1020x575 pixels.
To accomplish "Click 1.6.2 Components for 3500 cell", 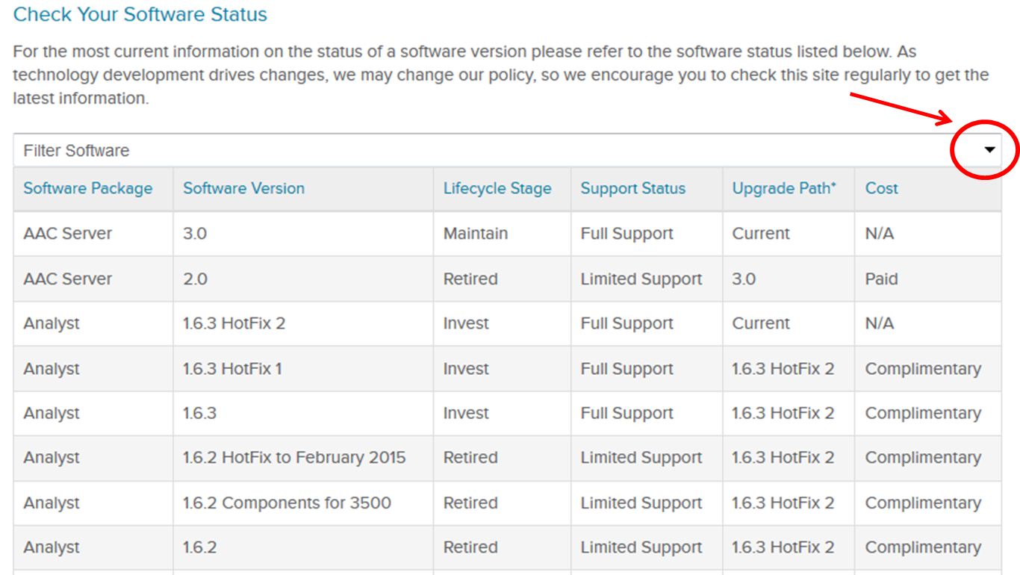I will pos(287,503).
